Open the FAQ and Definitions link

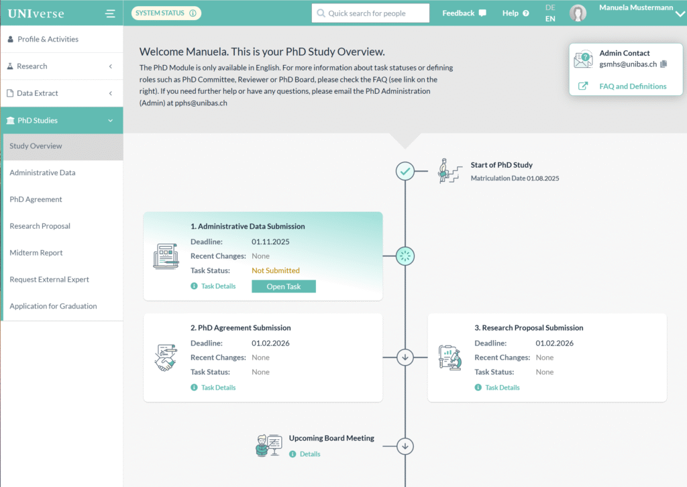coord(633,86)
